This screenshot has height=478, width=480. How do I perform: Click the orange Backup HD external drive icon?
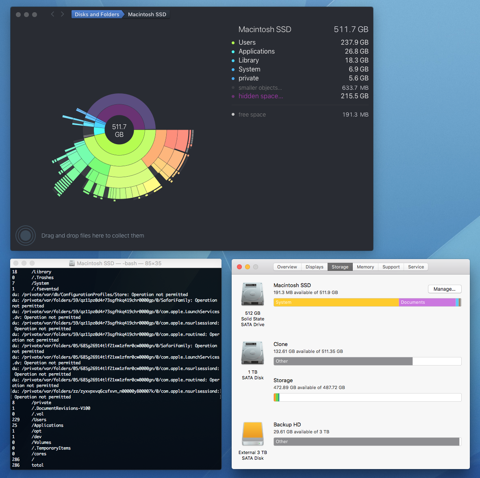point(252,434)
